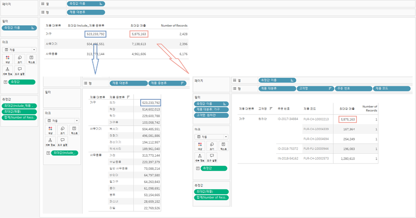Open 색상 mark card in top worksheet

click(x=7, y=59)
